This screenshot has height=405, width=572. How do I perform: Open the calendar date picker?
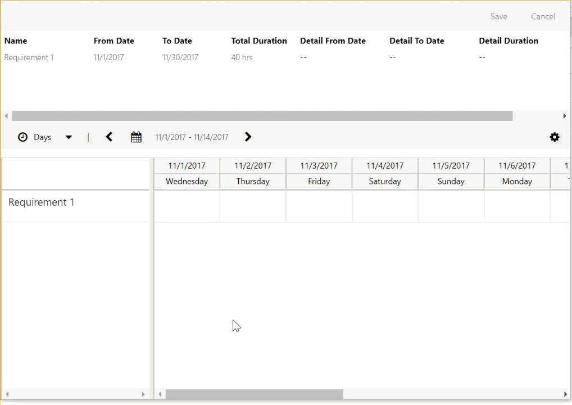(x=136, y=137)
